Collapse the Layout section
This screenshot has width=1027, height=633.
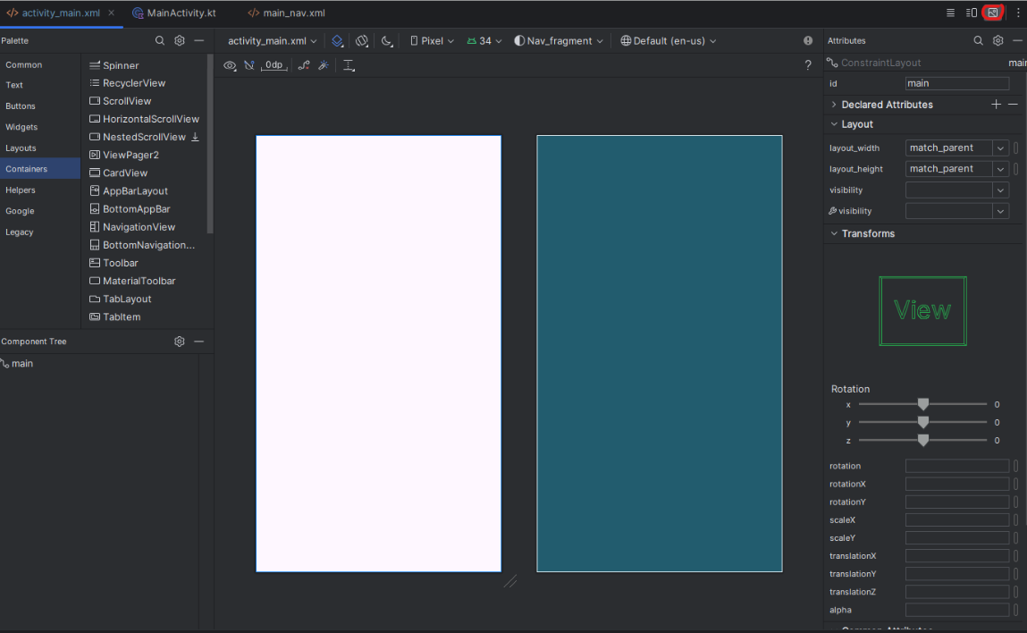834,124
